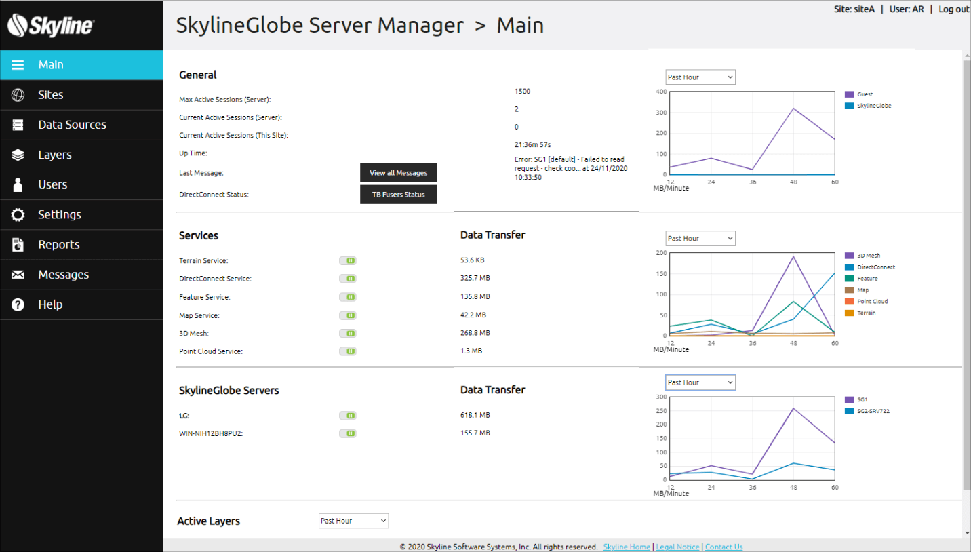Viewport: 971px width, 552px height.
Task: Open Data Sources section
Action: click(x=81, y=125)
